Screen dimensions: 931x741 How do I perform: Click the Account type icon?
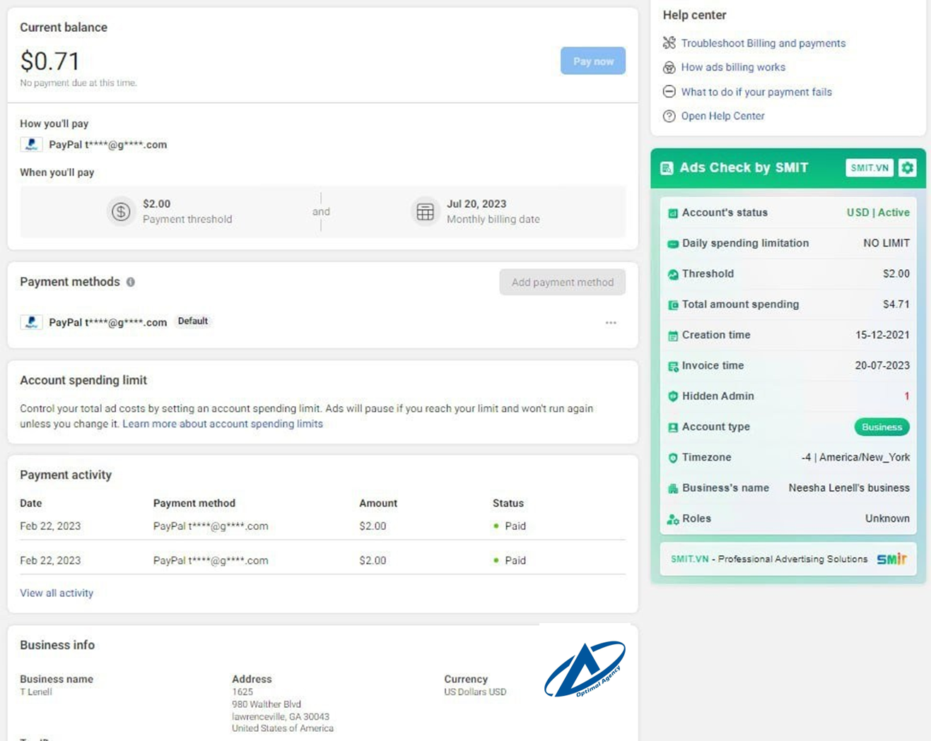pyautogui.click(x=673, y=427)
